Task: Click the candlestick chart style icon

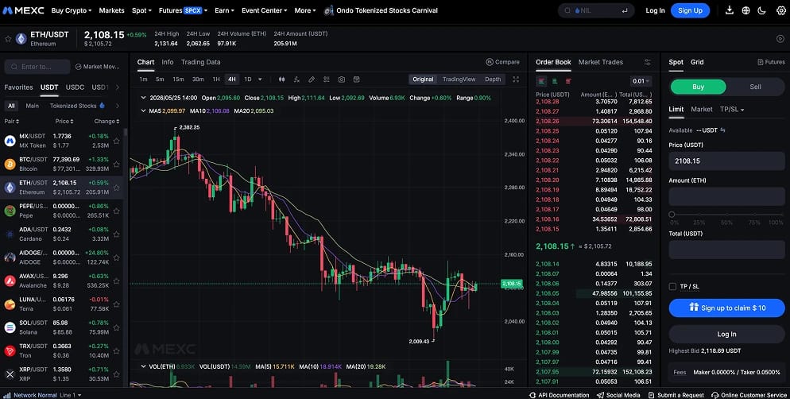Action: 281,79
